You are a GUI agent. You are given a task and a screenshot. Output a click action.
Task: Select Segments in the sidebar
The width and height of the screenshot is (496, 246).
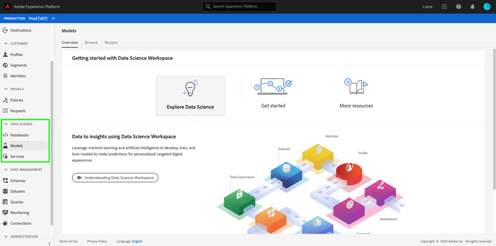coord(18,65)
